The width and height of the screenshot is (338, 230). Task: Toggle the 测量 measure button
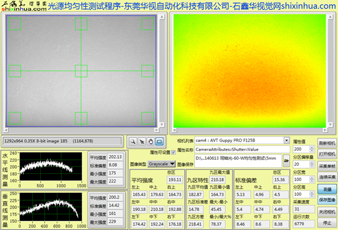[327, 189]
